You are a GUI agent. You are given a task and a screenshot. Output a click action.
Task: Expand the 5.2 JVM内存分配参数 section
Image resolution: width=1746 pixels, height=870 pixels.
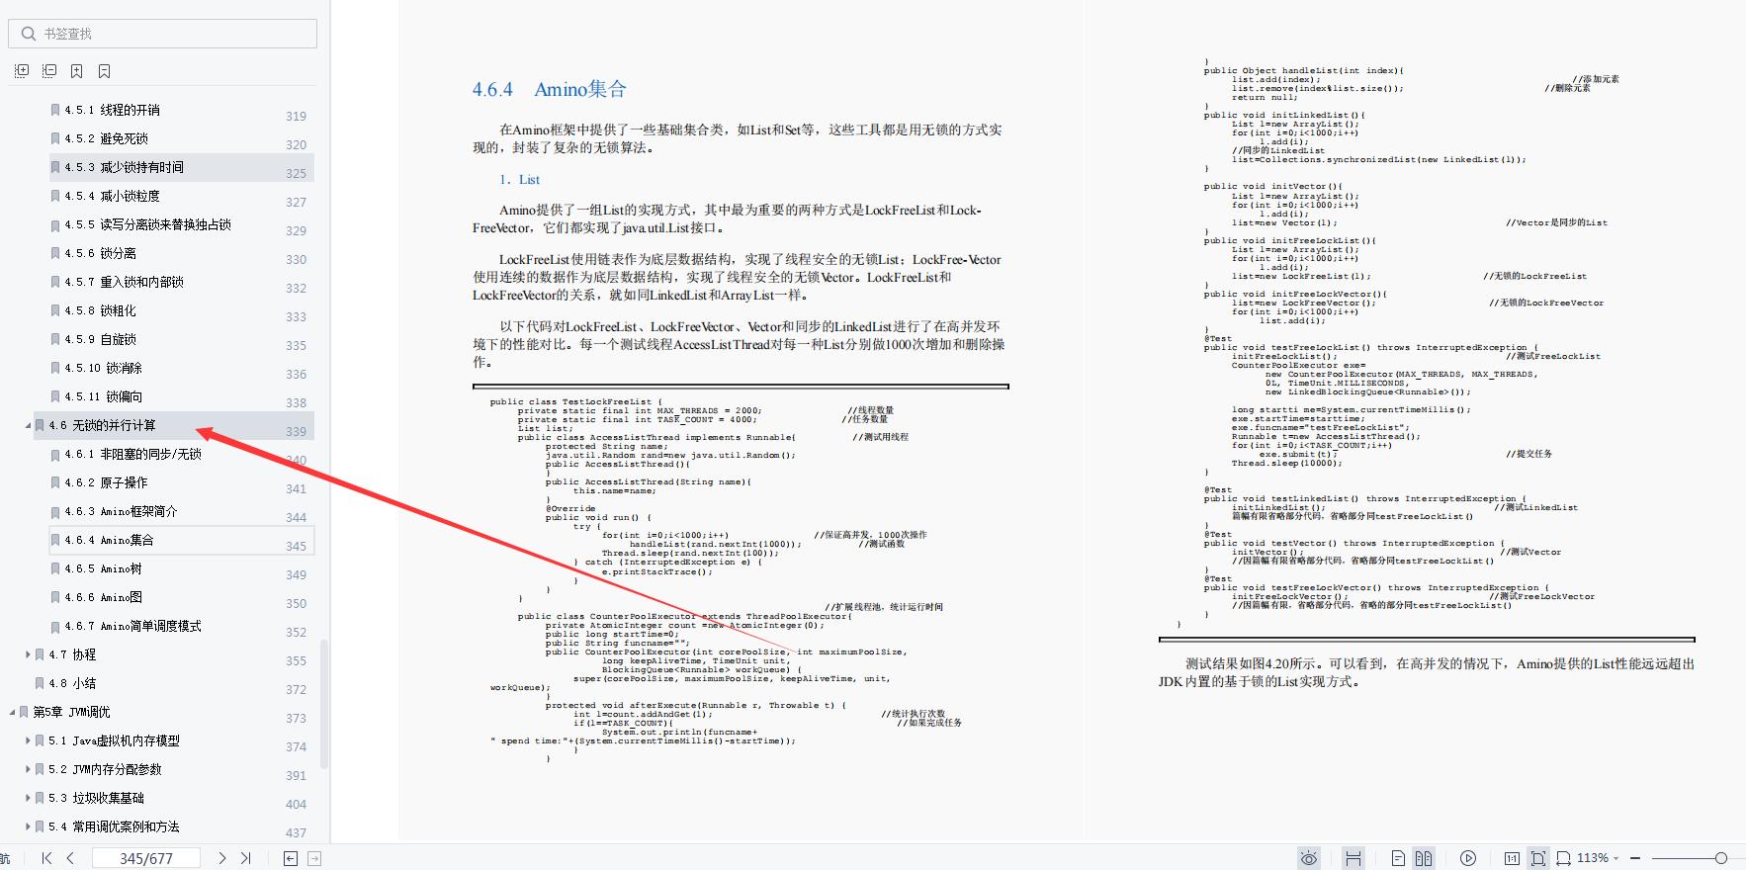(x=28, y=769)
